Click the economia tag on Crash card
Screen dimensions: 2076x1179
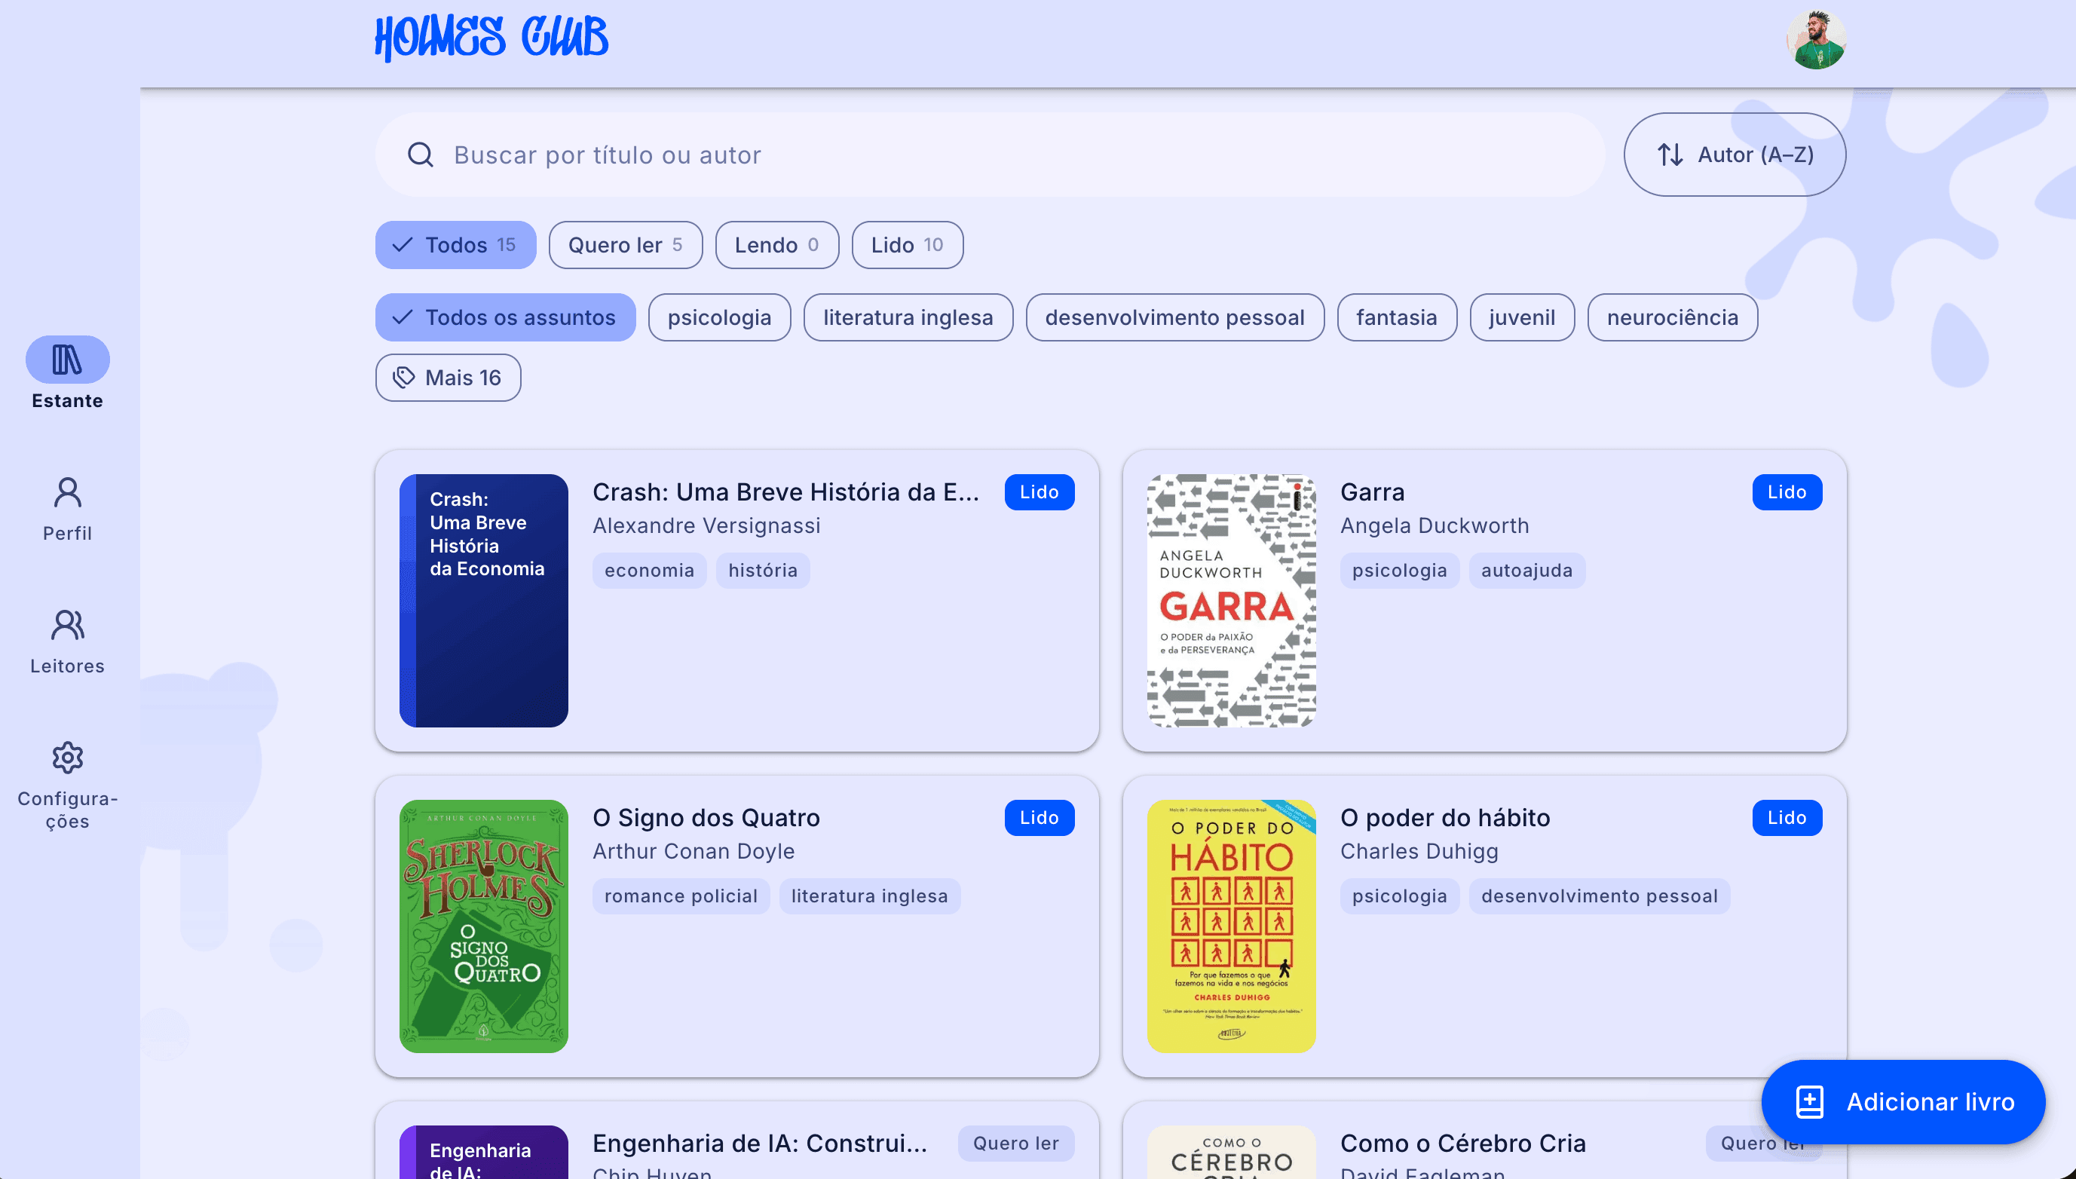(x=649, y=571)
